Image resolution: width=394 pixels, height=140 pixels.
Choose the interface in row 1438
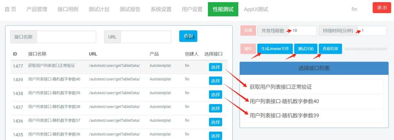[x=216, y=95]
